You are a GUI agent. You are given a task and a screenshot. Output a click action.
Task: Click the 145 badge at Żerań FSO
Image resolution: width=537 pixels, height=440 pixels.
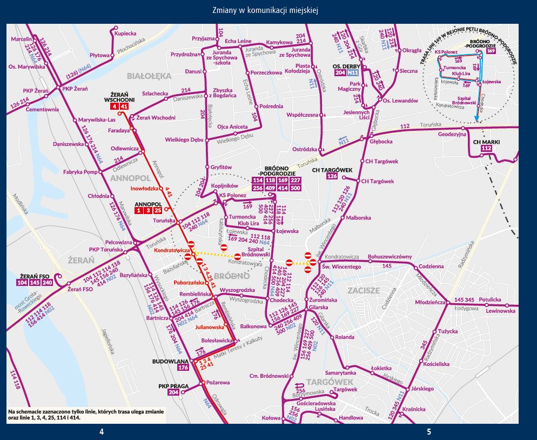(x=35, y=282)
